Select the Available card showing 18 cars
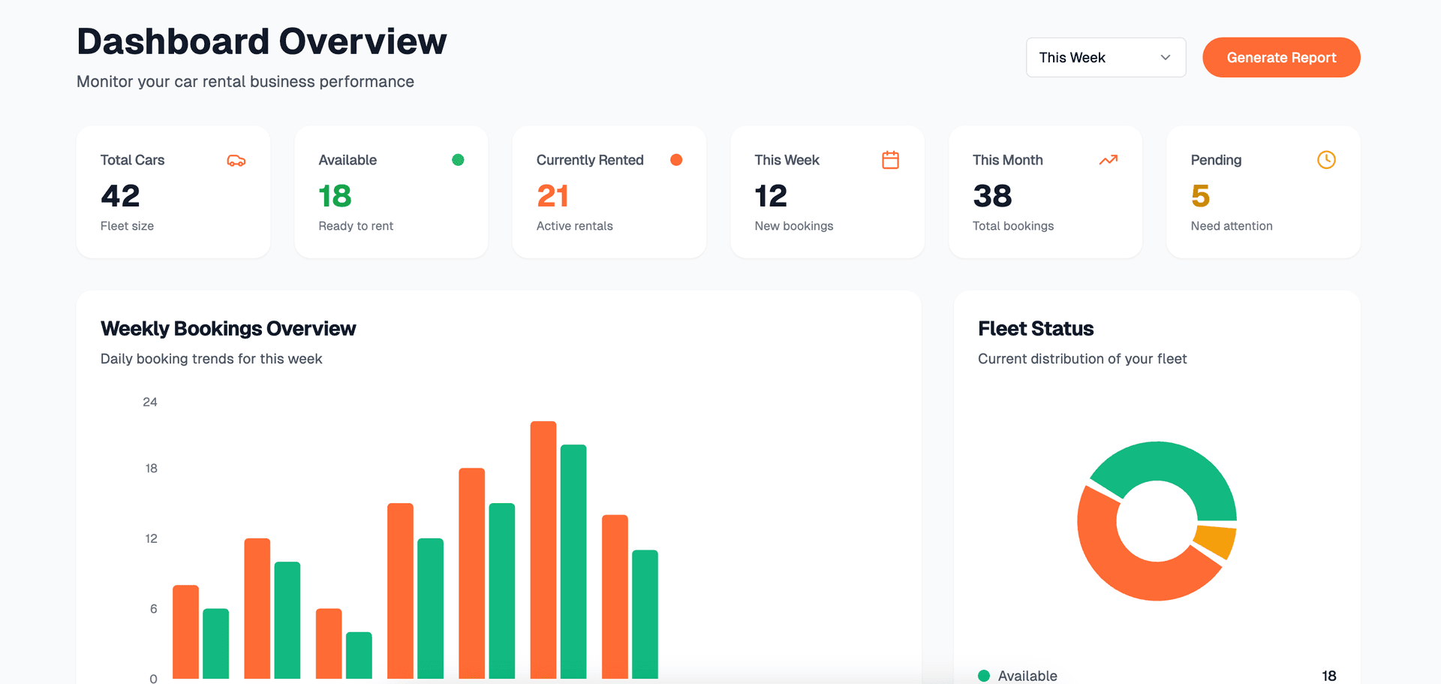This screenshot has height=684, width=1441. (x=391, y=191)
